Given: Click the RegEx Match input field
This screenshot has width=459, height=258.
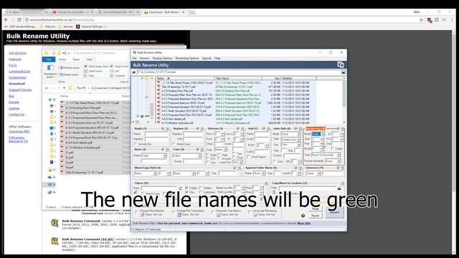Looking at the screenshot, I should point(156,134).
